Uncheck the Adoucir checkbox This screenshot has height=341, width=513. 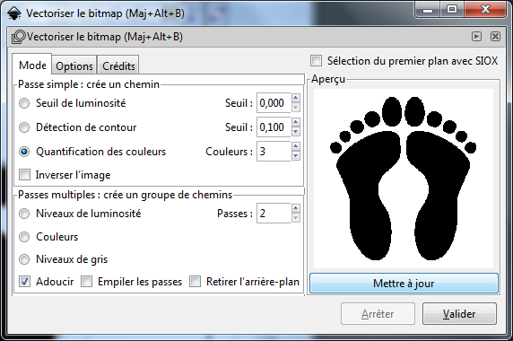click(24, 282)
